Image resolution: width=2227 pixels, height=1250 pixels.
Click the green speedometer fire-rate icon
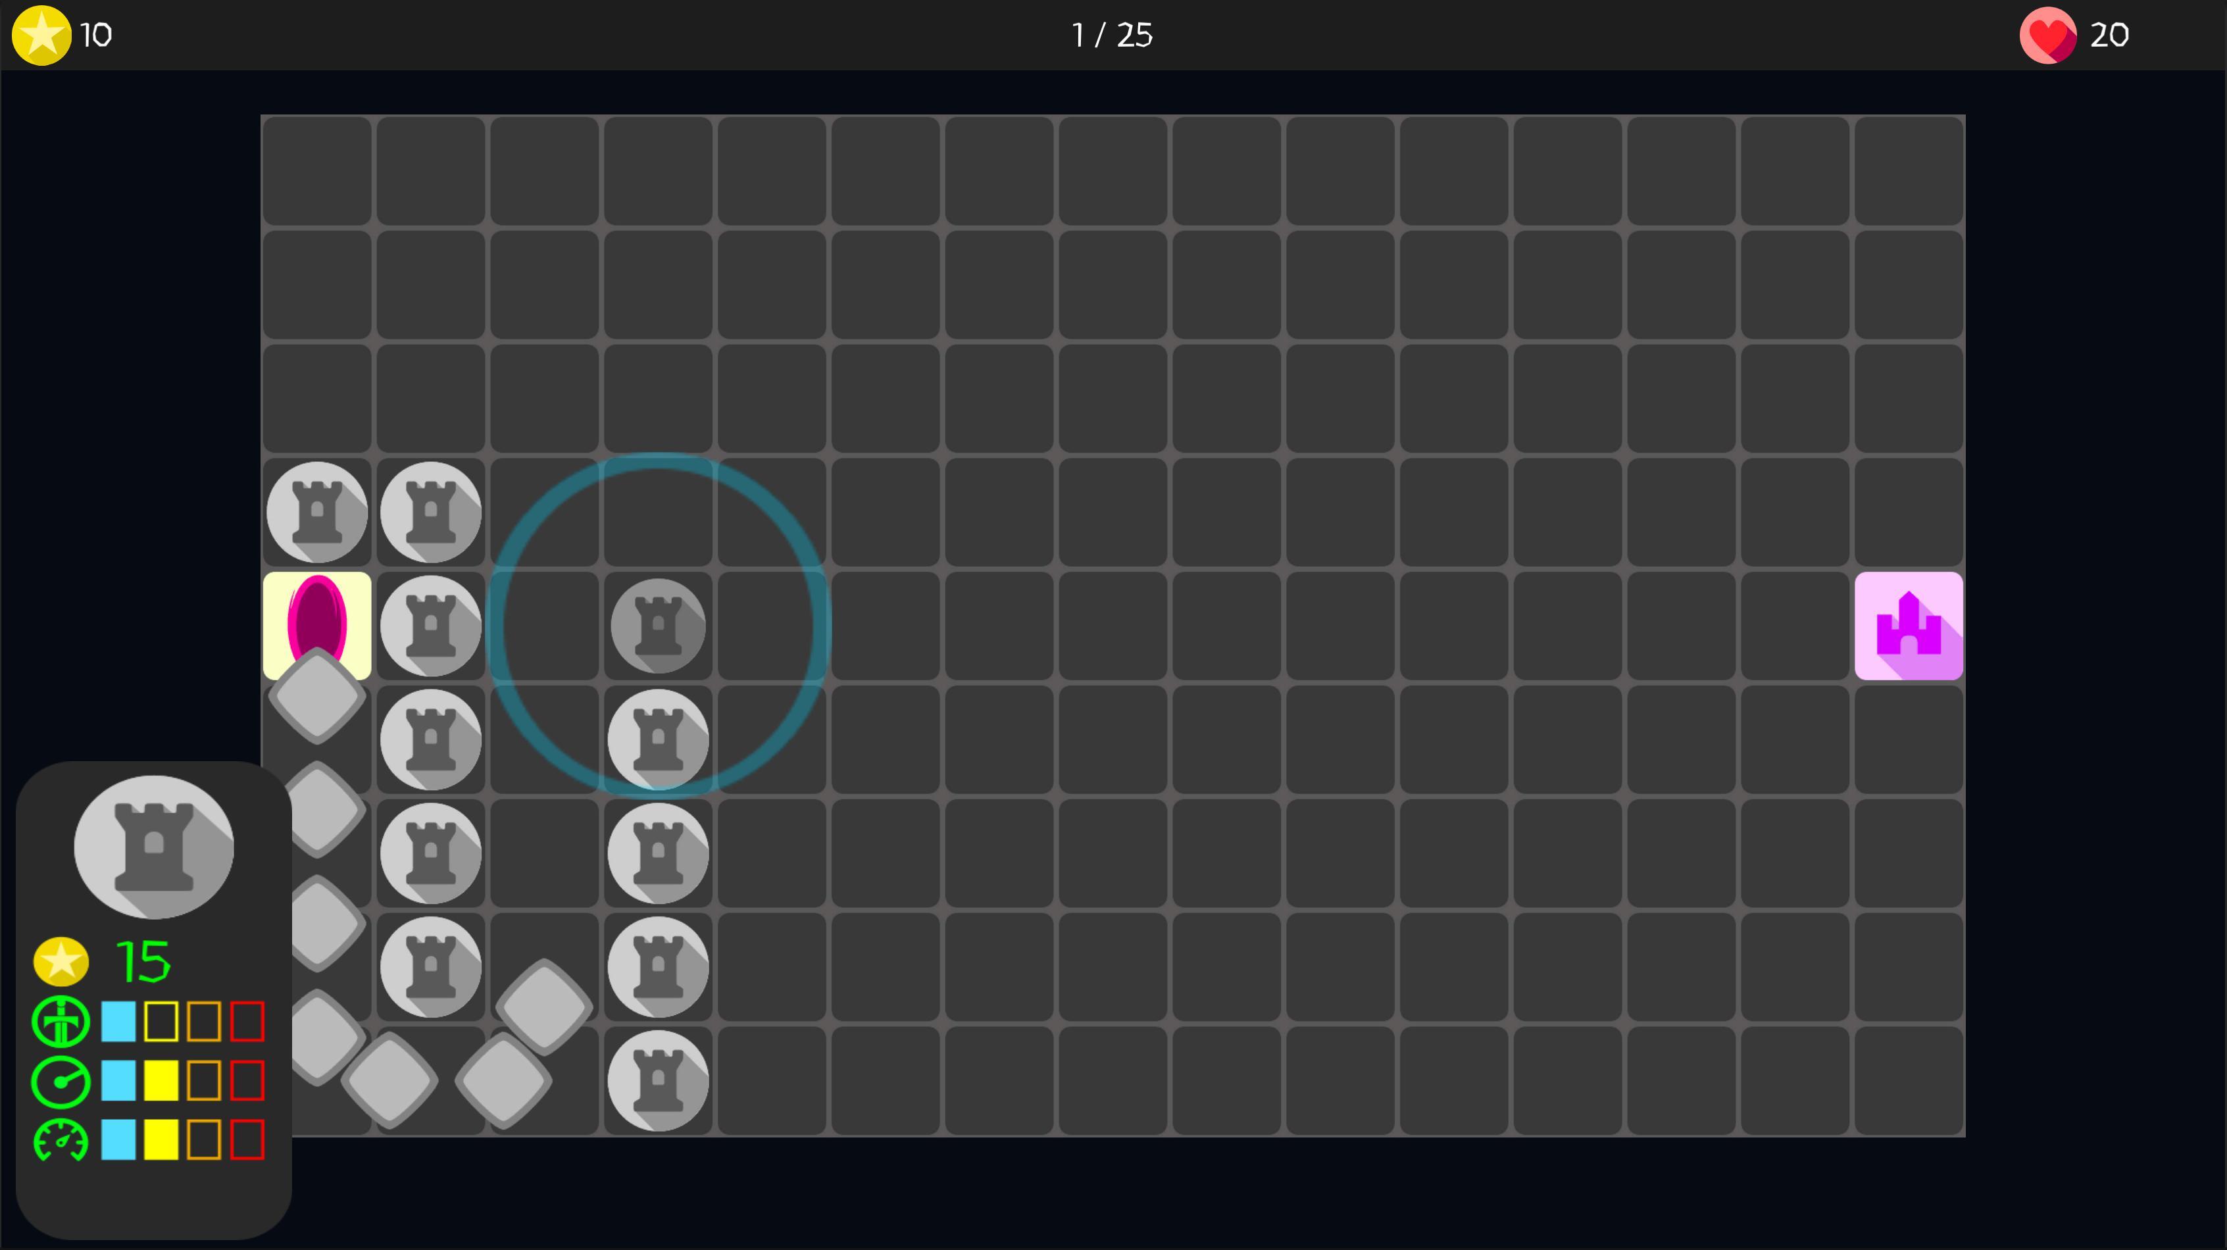[x=61, y=1139]
